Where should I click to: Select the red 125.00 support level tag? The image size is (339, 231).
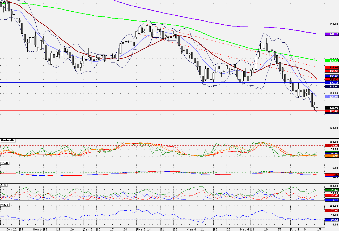(332, 111)
